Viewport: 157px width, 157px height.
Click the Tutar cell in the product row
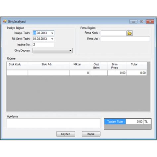[x=137, y=73]
